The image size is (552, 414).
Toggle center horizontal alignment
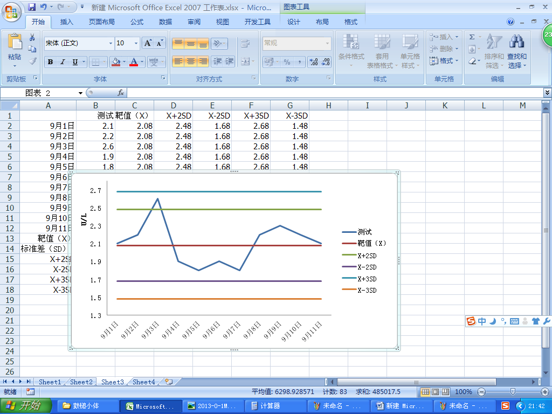point(190,61)
